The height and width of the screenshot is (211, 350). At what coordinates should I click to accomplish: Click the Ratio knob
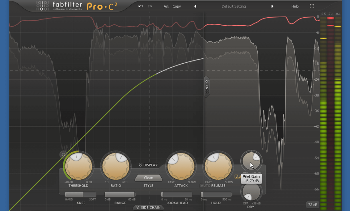click(115, 166)
